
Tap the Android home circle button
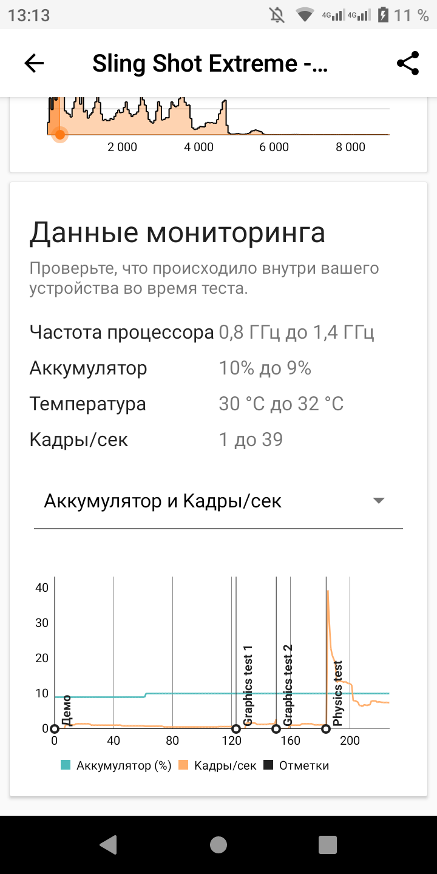coord(218,844)
